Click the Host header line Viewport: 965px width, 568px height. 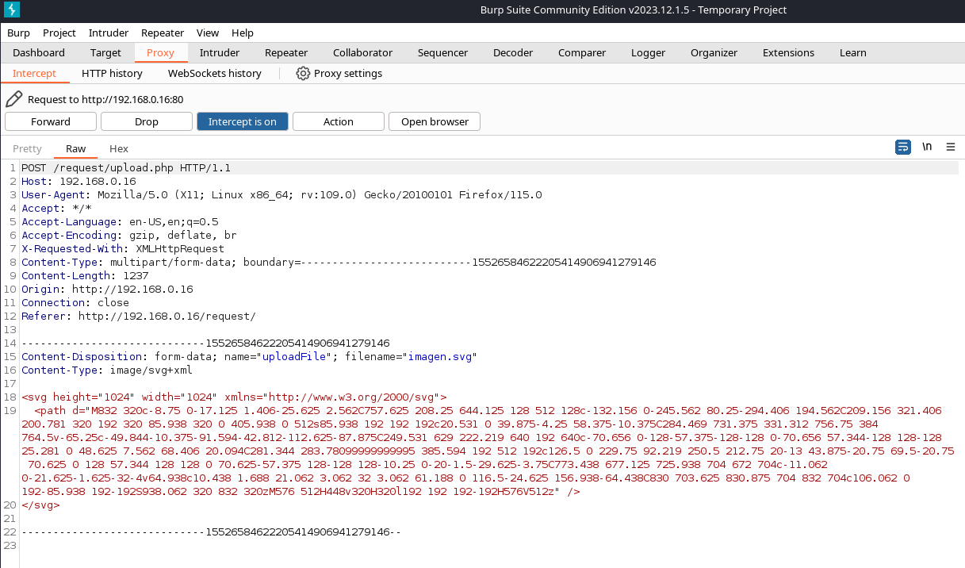79,181
